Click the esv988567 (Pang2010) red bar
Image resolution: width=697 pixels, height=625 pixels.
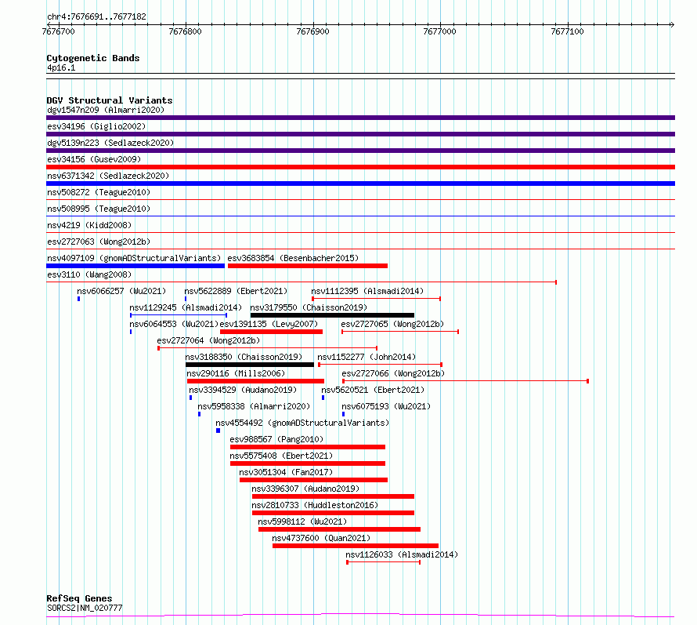[x=308, y=447]
